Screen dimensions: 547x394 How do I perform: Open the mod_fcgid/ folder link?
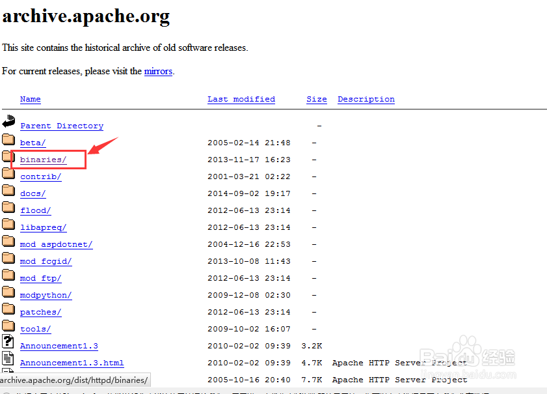click(46, 261)
